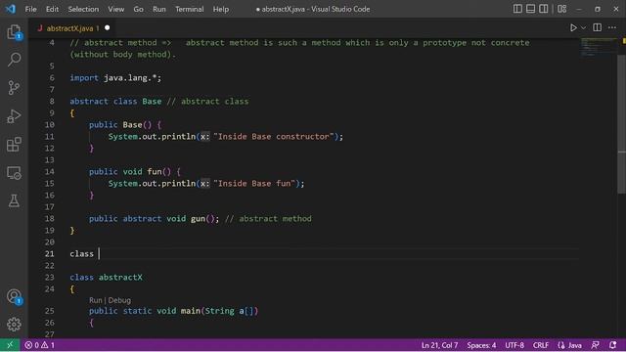
Task: Click the "Inside Base constructor" string
Action: point(274,137)
